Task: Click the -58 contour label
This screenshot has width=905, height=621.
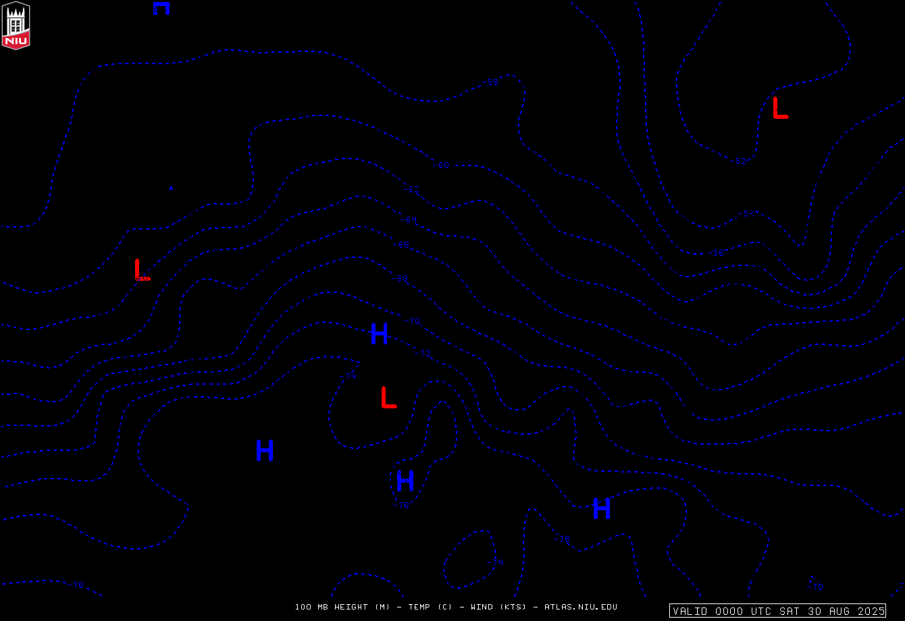Action: coord(491,82)
